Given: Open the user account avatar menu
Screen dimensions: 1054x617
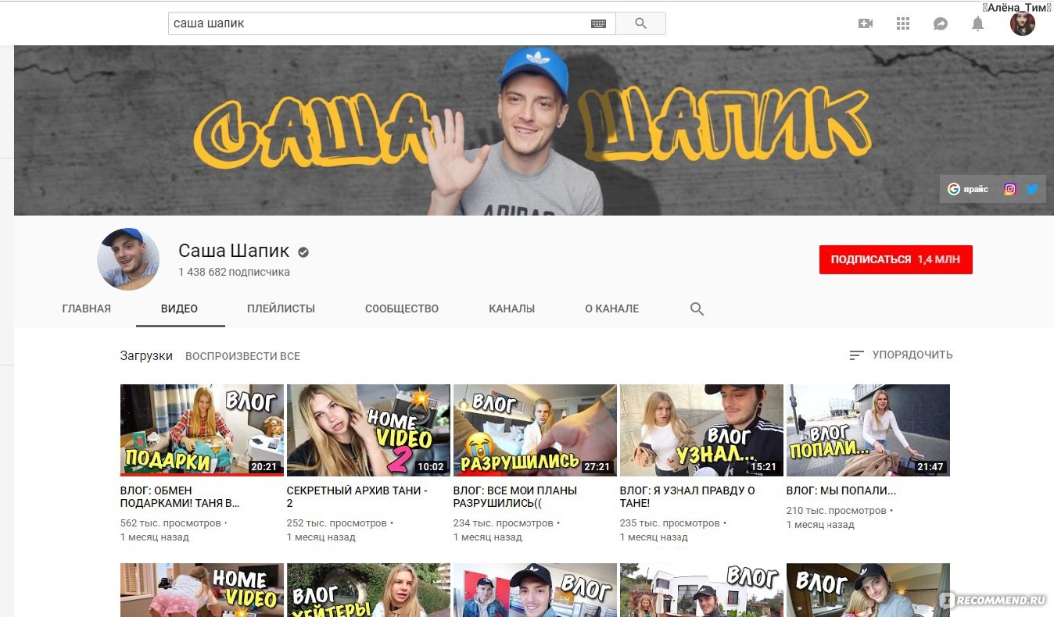Looking at the screenshot, I should [1022, 23].
